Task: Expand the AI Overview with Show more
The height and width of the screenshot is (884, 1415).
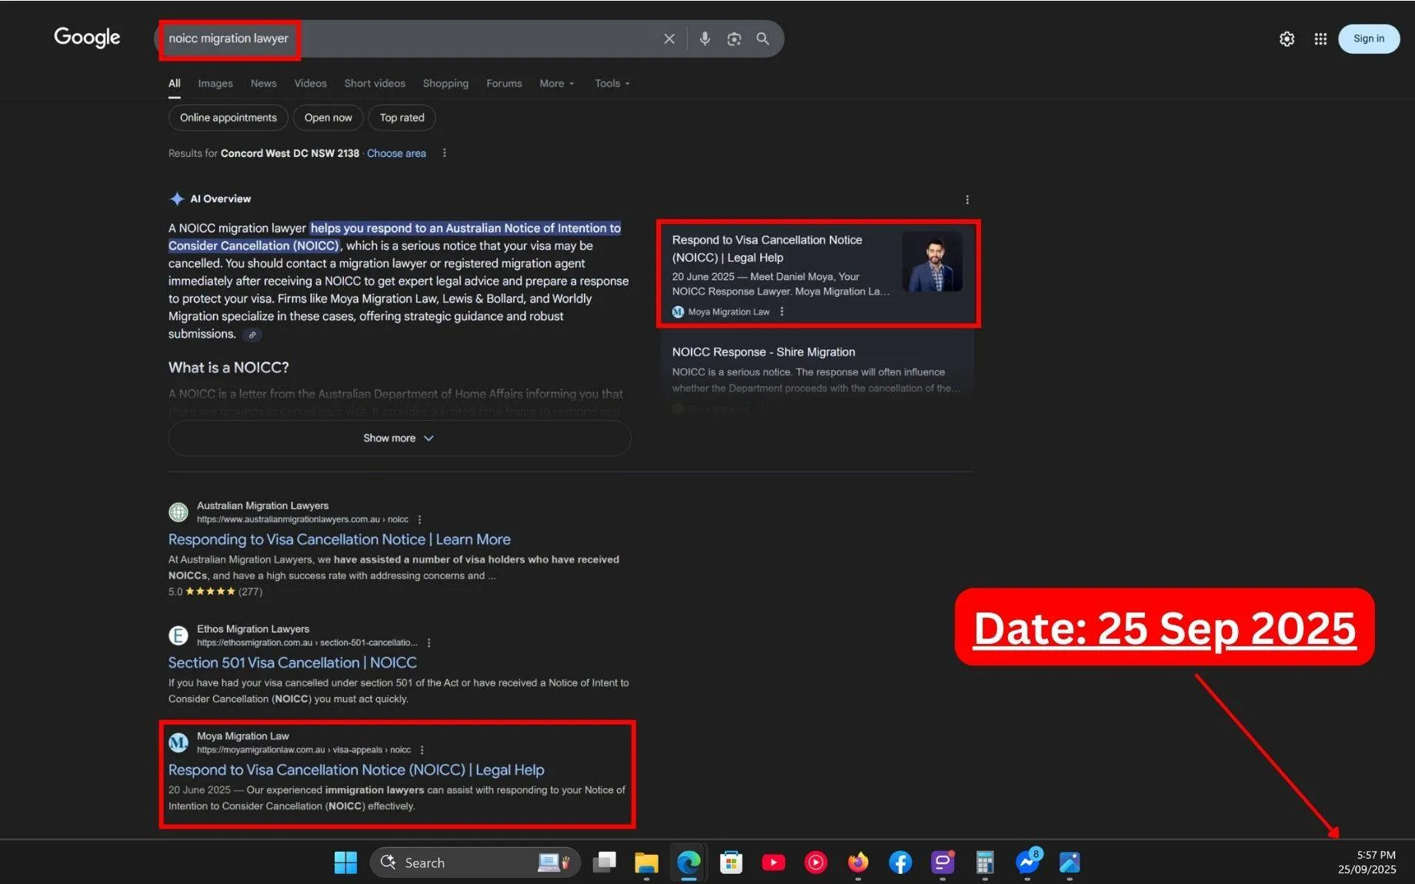Action: pyautogui.click(x=399, y=438)
